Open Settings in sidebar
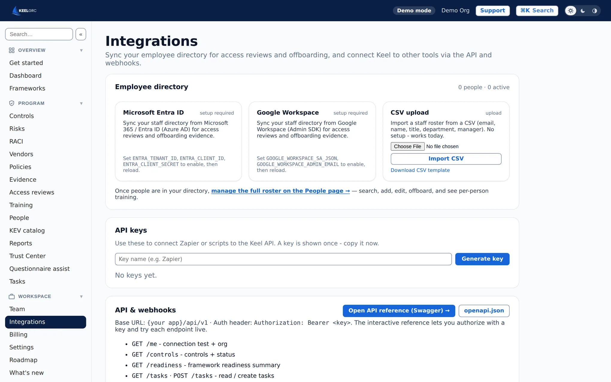The image size is (611, 382). [x=46, y=348]
